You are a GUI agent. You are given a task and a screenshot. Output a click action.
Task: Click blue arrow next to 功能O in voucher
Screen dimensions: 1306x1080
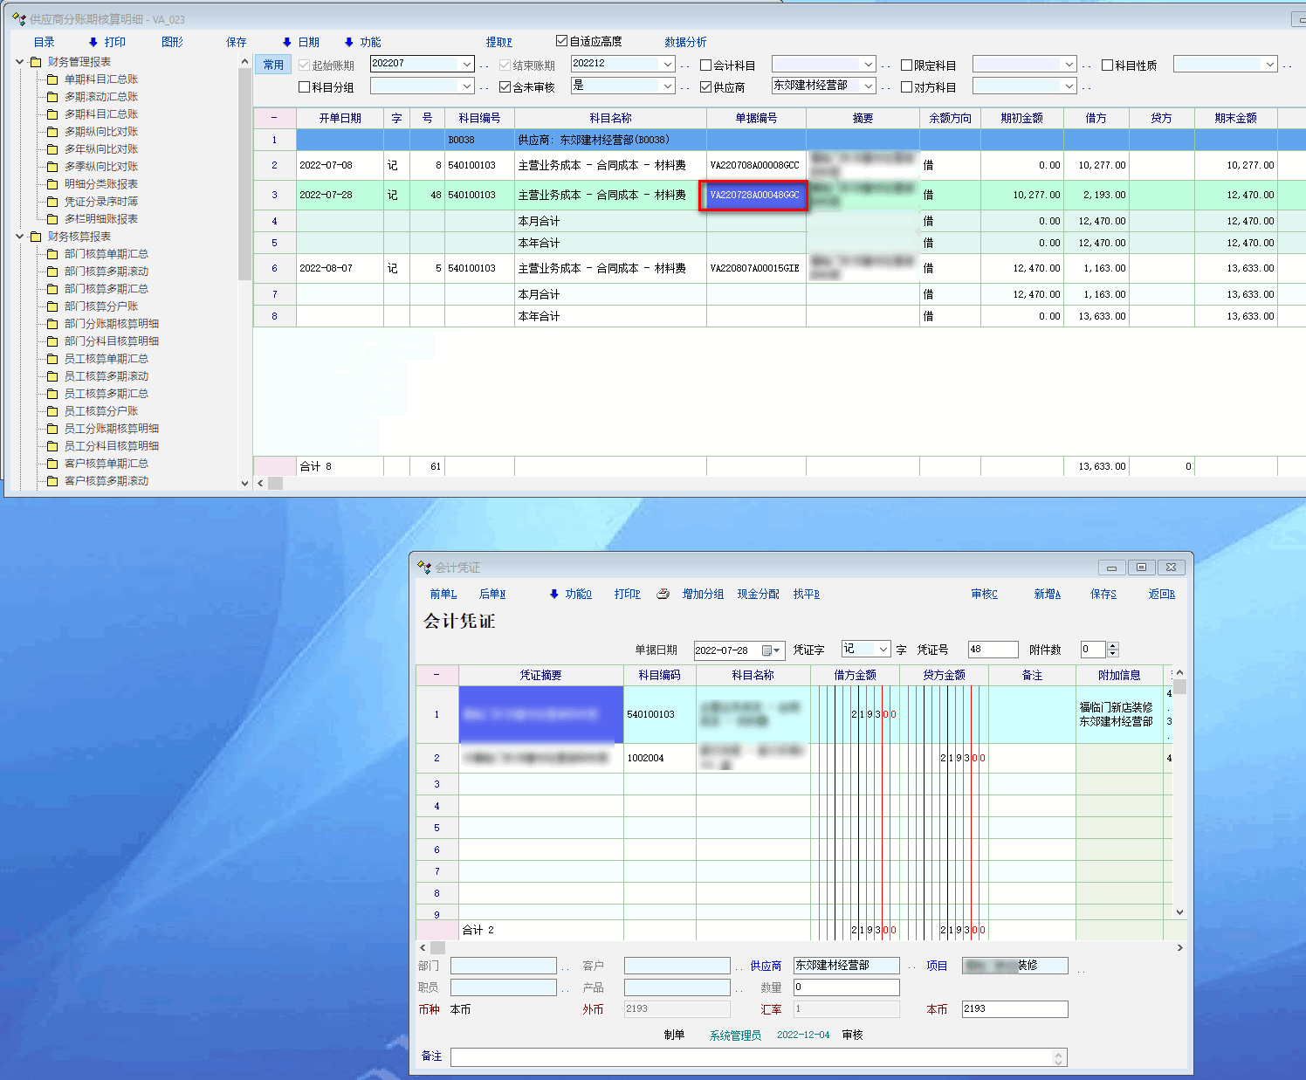click(x=553, y=594)
